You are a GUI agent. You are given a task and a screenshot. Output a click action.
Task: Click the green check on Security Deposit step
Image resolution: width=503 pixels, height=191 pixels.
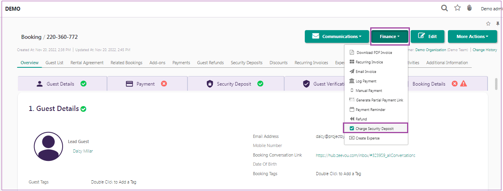(x=260, y=84)
